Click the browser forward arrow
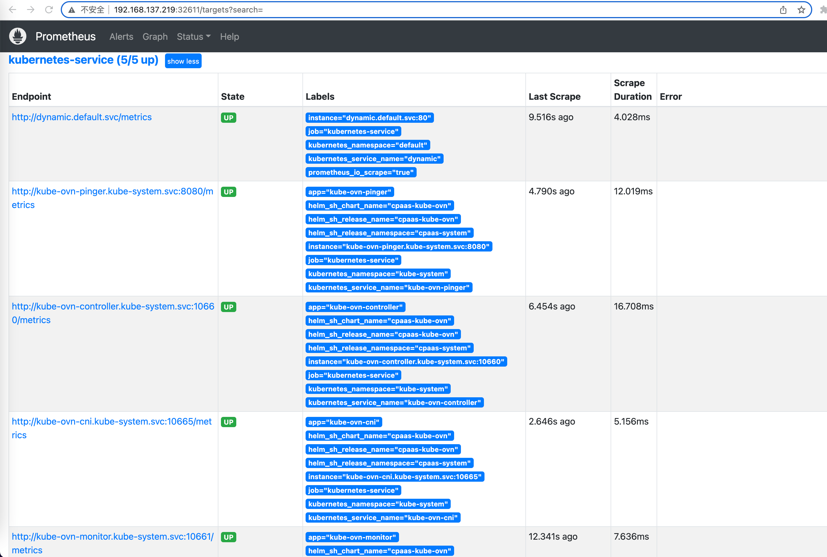Image resolution: width=827 pixels, height=557 pixels. (x=31, y=10)
